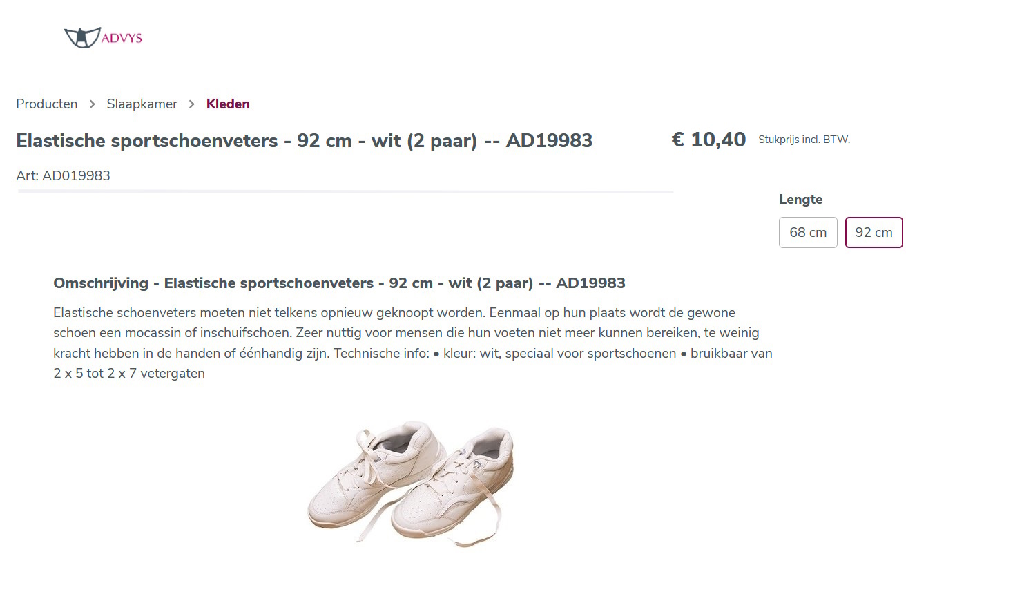The image size is (1013, 612).
Task: Click the Lengte label
Action: point(800,200)
